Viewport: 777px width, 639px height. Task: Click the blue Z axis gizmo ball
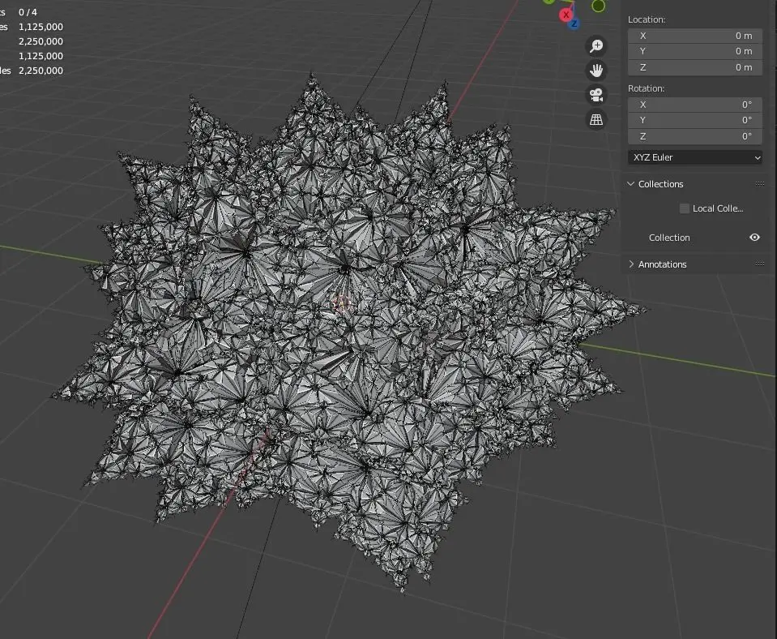574,24
